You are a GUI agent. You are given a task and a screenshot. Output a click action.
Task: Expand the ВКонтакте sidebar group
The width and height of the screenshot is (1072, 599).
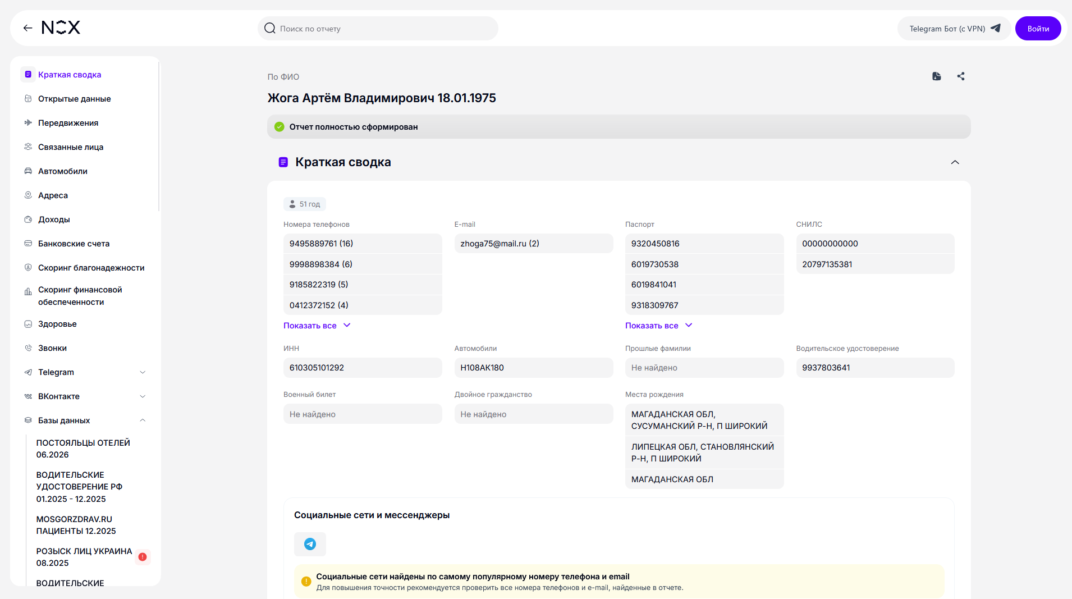(x=143, y=396)
